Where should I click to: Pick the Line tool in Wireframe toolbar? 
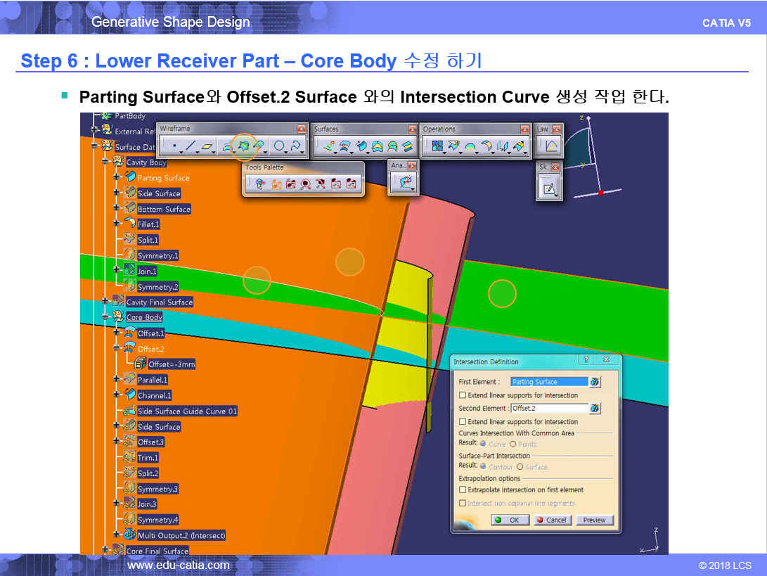click(191, 146)
